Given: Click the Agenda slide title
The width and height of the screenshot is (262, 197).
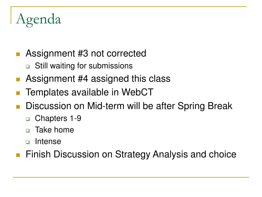Looking at the screenshot, I should tap(38, 20).
